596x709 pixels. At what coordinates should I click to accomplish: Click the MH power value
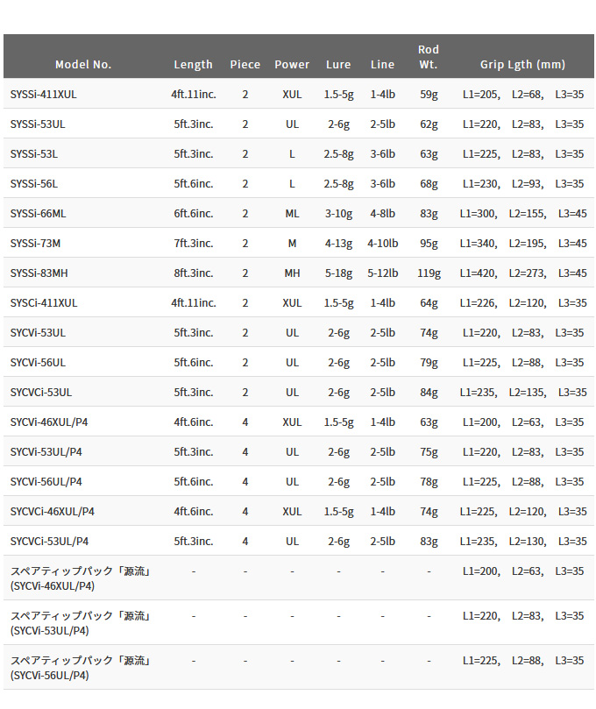pos(292,273)
